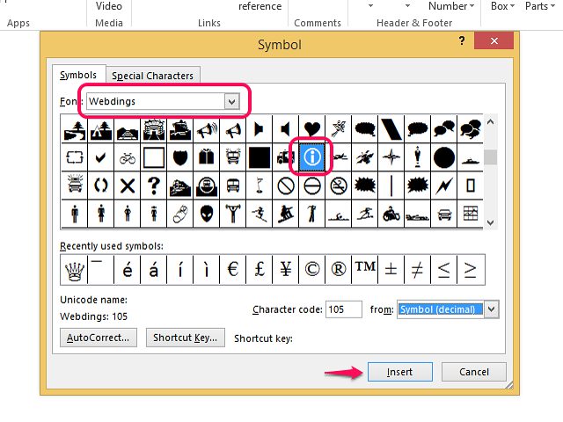Click the Cancel button
The height and width of the screenshot is (422, 563).
coord(473,372)
